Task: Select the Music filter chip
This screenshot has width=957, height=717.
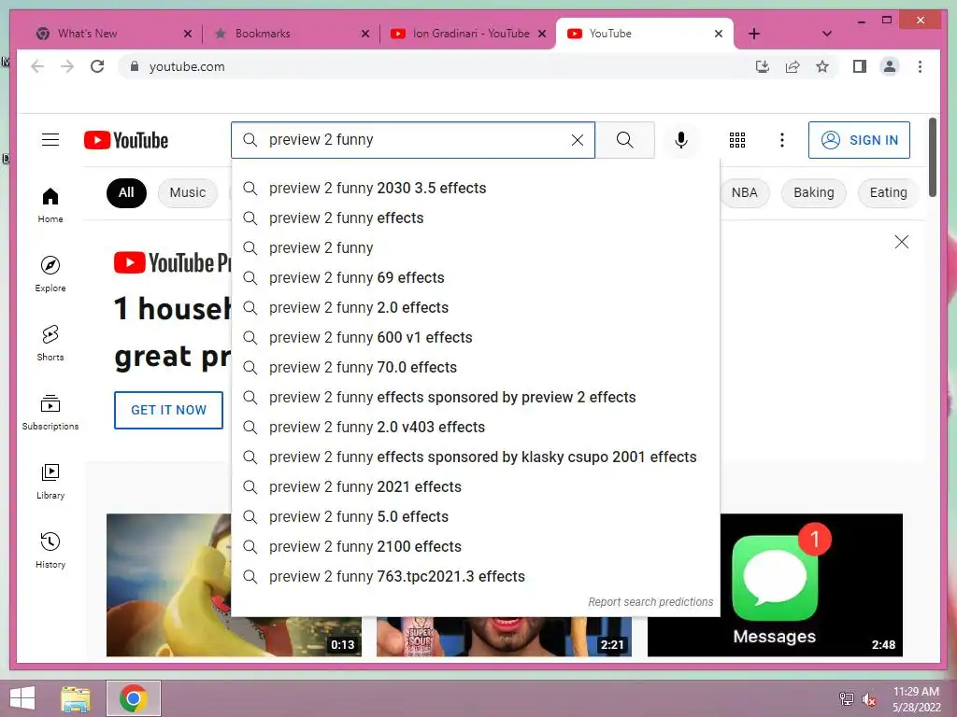Action: [x=187, y=192]
